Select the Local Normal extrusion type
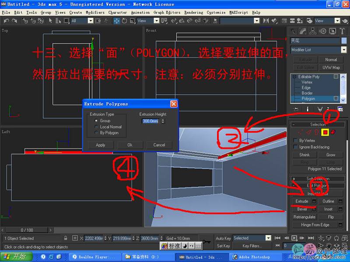 click(96, 127)
